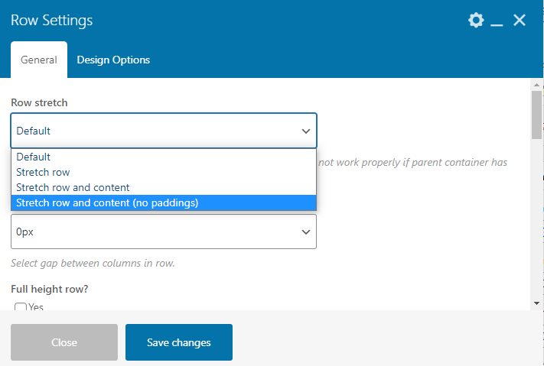Switch to the Design Options tab
544x366 pixels.
113,60
